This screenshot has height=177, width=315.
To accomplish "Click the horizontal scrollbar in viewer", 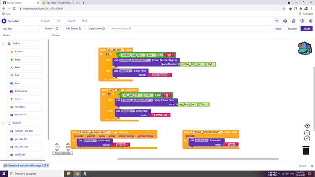I will coord(198,159).
